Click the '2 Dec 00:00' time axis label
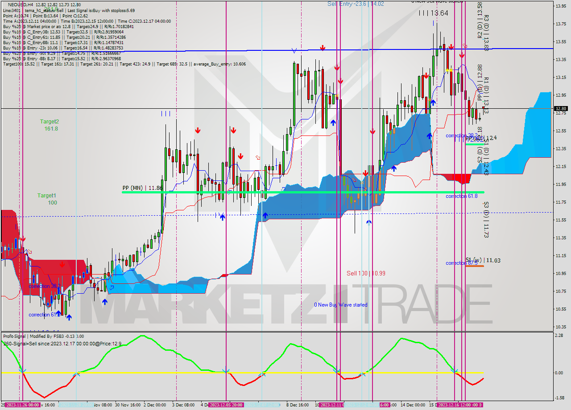The image size is (571, 410). 154,405
